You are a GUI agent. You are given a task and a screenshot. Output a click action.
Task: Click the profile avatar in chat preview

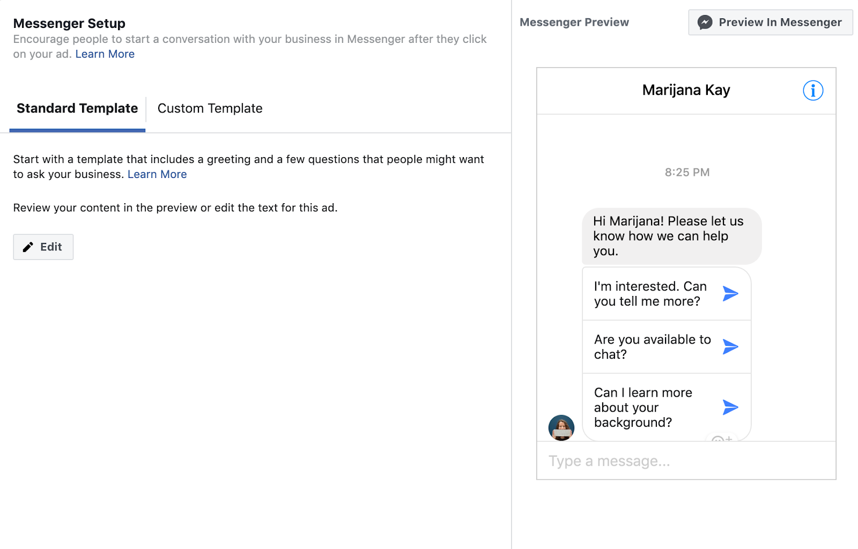[x=561, y=428]
